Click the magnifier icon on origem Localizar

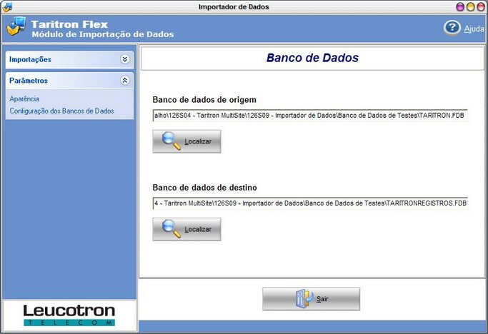point(171,141)
